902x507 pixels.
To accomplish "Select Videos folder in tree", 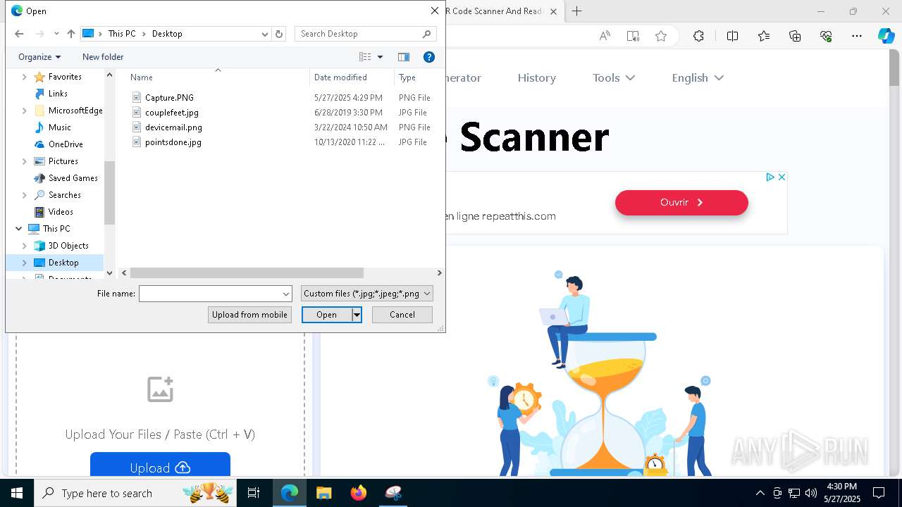I will tap(61, 212).
